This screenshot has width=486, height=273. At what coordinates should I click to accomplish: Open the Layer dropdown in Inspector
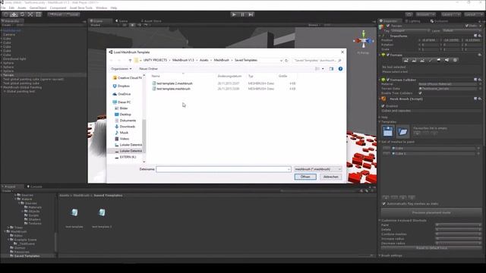click(x=462, y=30)
